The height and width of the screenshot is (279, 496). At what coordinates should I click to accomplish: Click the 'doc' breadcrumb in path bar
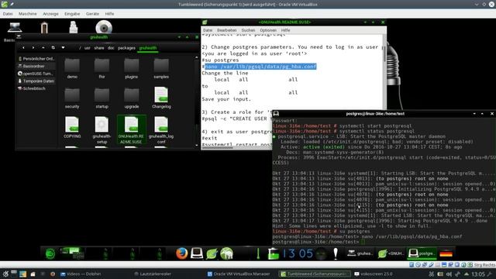click(x=111, y=48)
